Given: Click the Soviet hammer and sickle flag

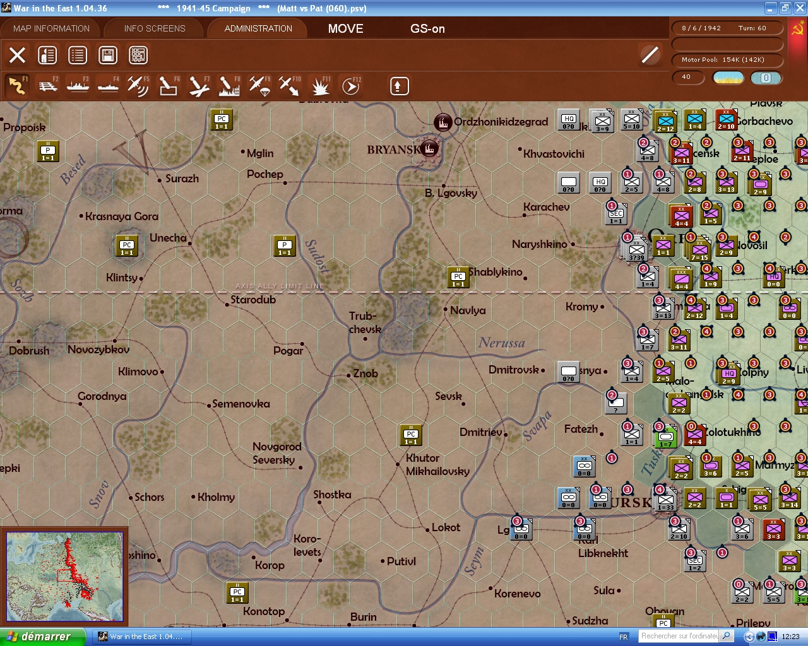Looking at the screenshot, I should (x=797, y=30).
